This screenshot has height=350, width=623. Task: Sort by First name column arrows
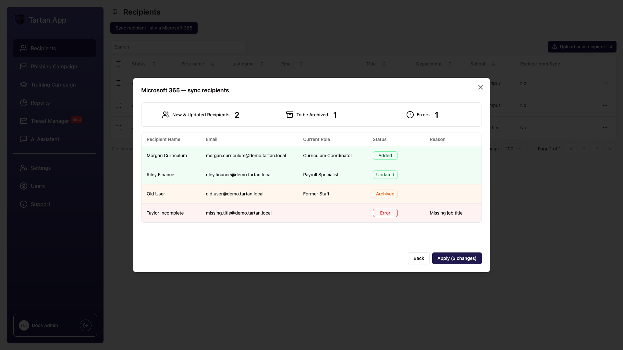pos(213,64)
